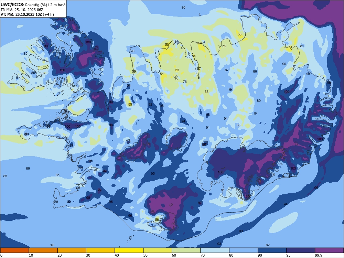Viewport: 344px width, 258px height.
Task: Click the 70-80 pale blue legend swatch
Action: tap(215, 250)
